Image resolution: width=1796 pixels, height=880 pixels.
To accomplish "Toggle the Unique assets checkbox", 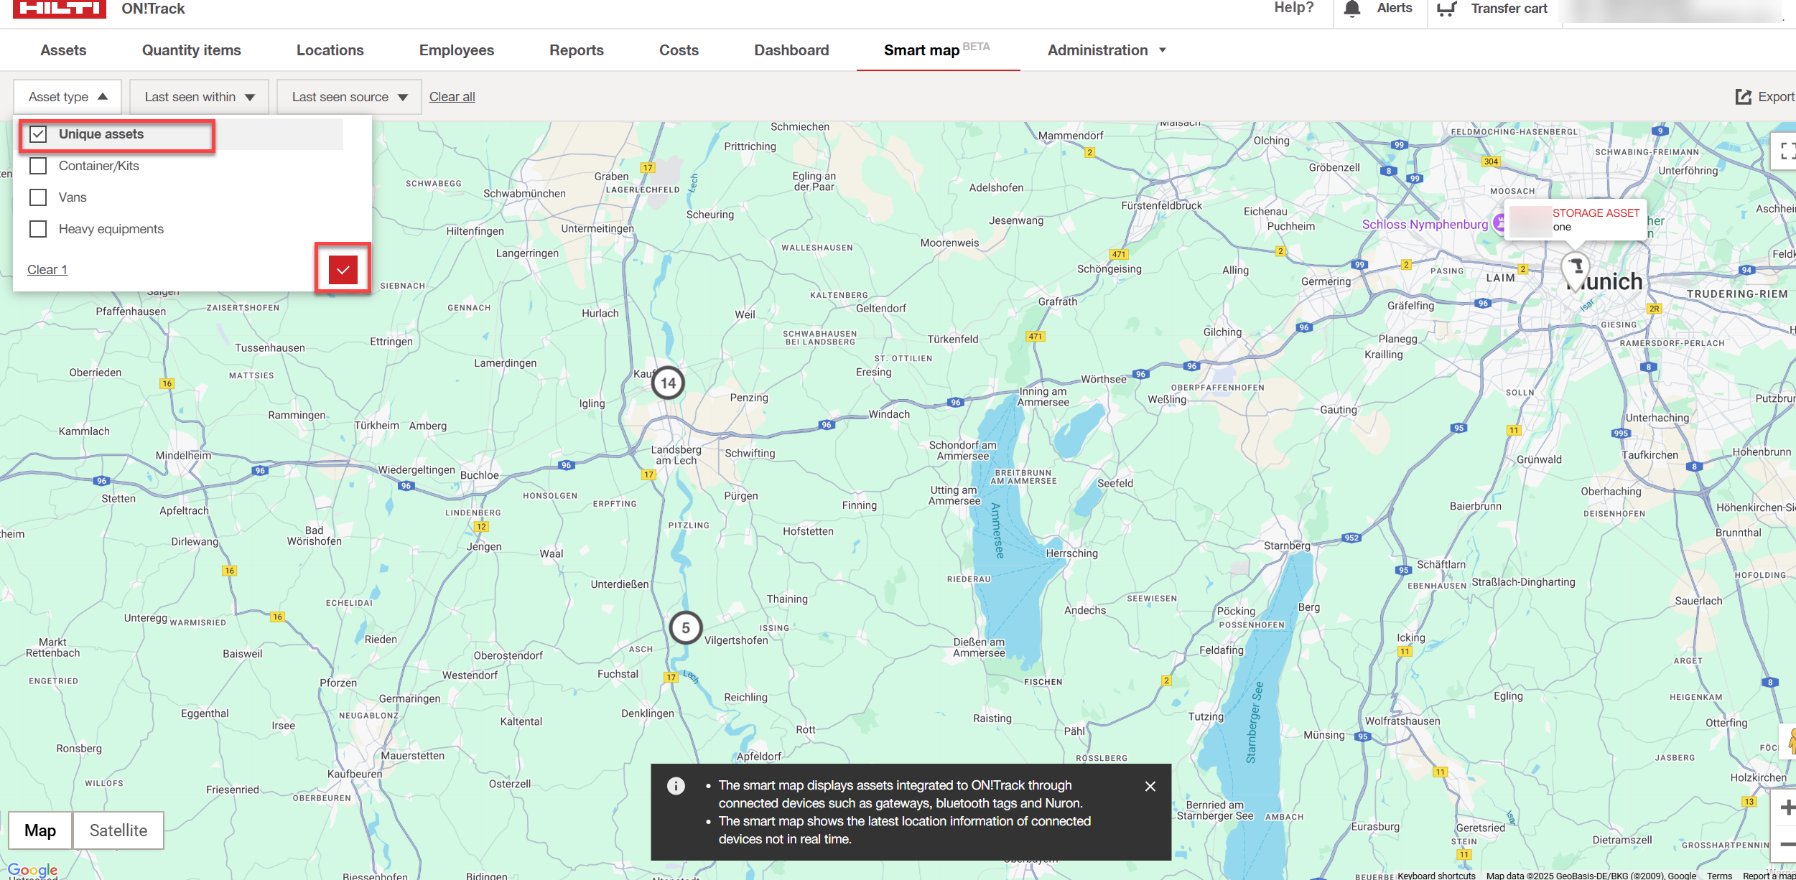I will 38,134.
